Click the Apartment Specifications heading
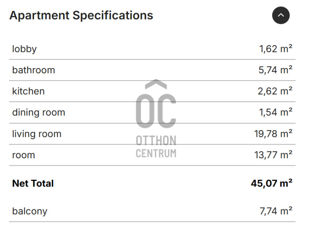 point(81,15)
